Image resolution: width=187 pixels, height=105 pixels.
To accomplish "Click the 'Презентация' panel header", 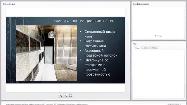I will pos(9,4).
